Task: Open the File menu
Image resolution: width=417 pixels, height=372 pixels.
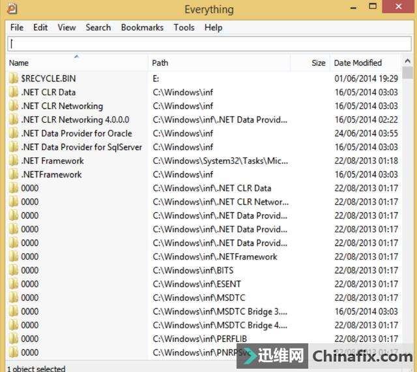Action: [17, 27]
